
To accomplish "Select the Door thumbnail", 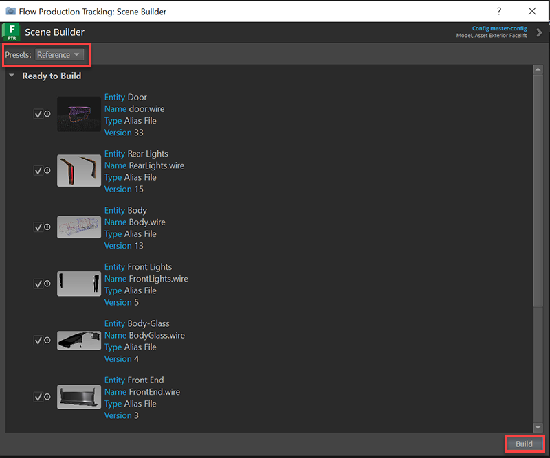I will click(x=79, y=114).
